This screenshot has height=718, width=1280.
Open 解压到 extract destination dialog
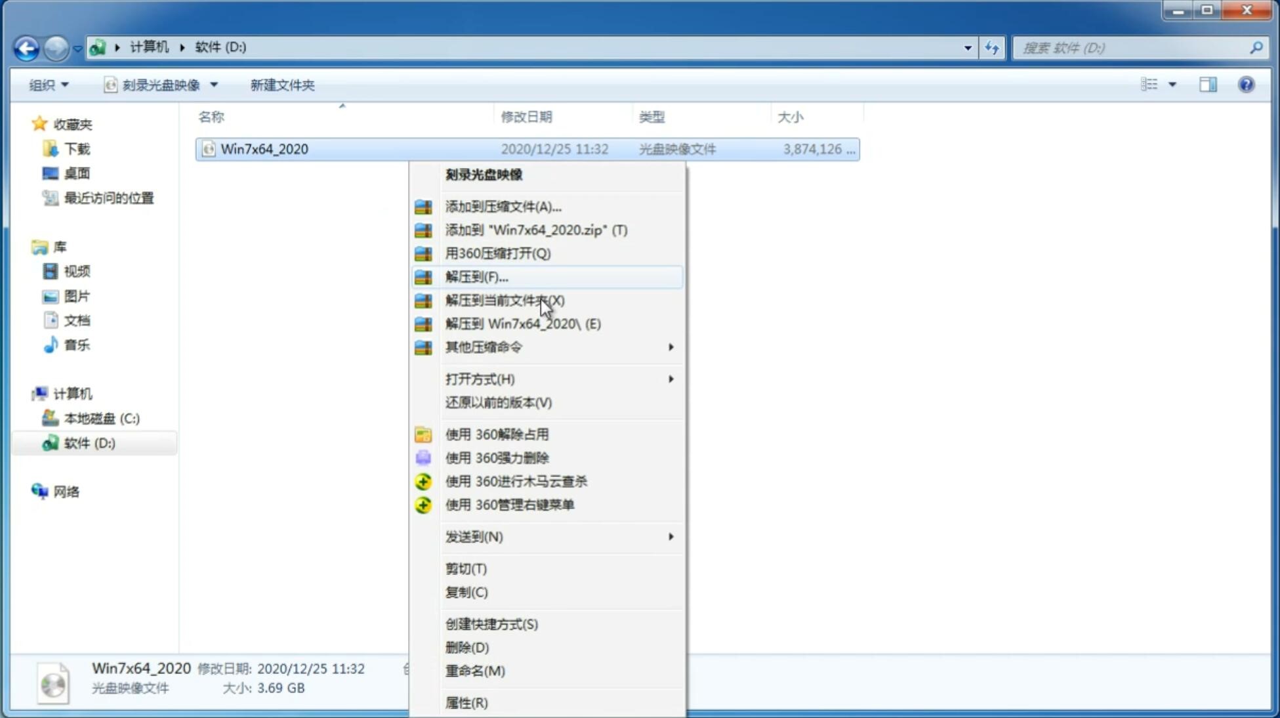(x=476, y=276)
